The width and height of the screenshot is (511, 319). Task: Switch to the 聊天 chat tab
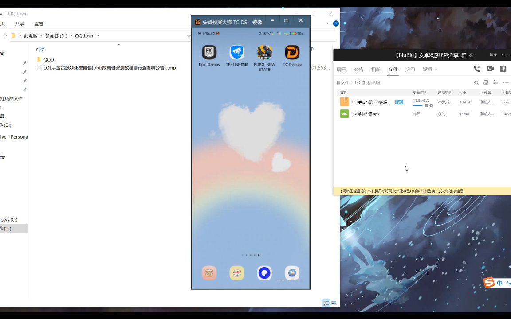[342, 69]
